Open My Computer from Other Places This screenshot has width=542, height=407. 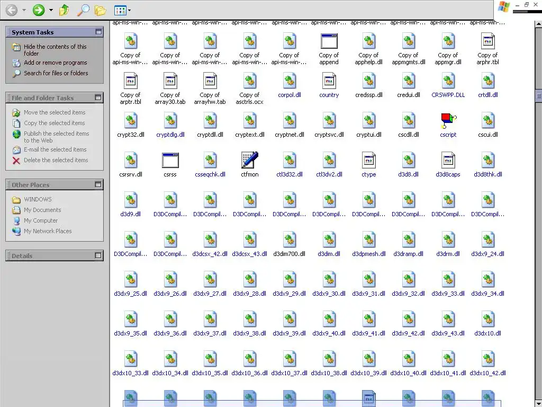(41, 220)
